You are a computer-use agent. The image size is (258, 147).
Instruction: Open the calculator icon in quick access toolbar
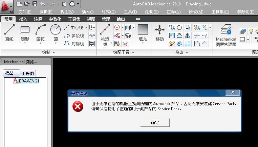(64, 4)
